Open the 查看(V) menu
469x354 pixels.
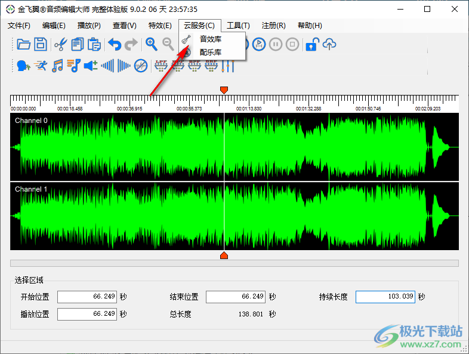(x=125, y=26)
